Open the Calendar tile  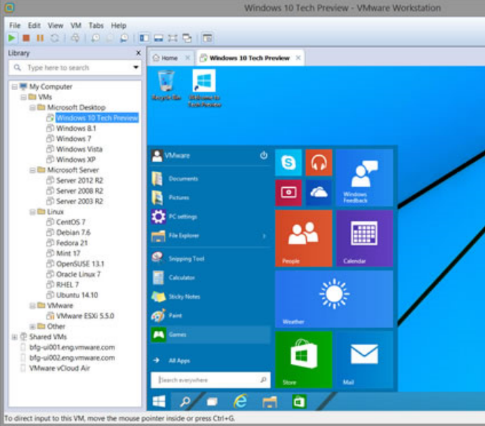364,238
